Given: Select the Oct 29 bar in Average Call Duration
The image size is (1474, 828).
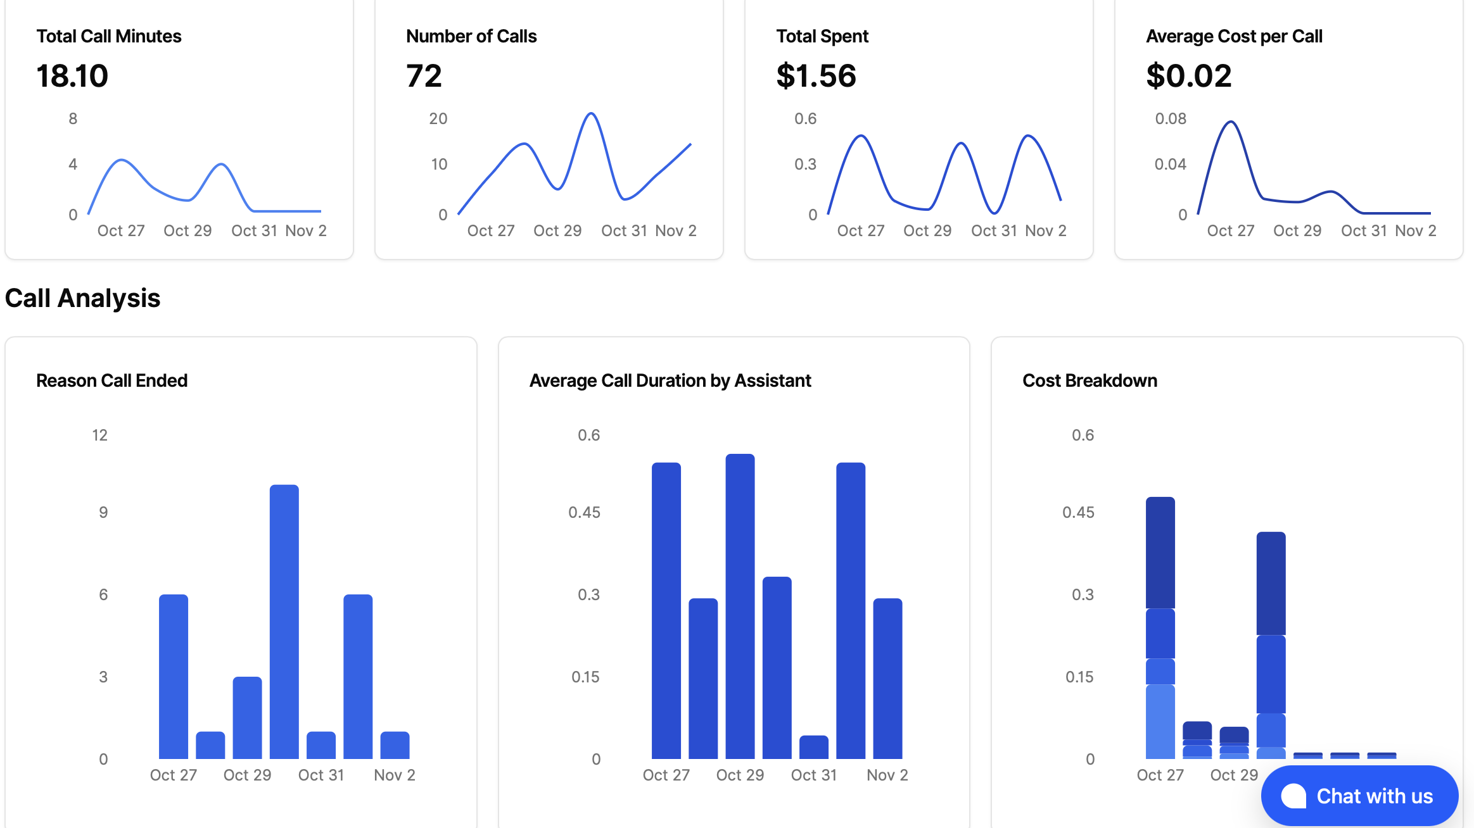Looking at the screenshot, I should [x=740, y=606].
